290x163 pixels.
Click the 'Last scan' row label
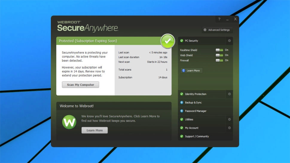click(x=124, y=53)
